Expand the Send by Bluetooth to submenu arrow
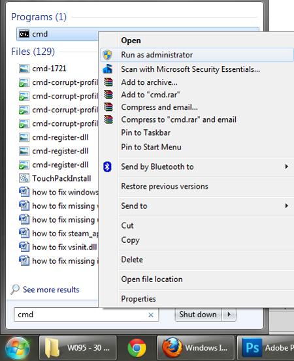Screen dimensions: 294x361 286,166
